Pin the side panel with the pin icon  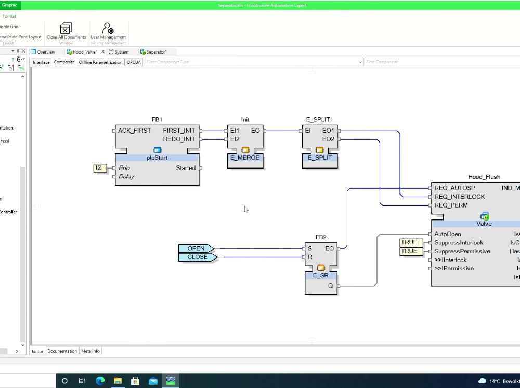coord(18,51)
